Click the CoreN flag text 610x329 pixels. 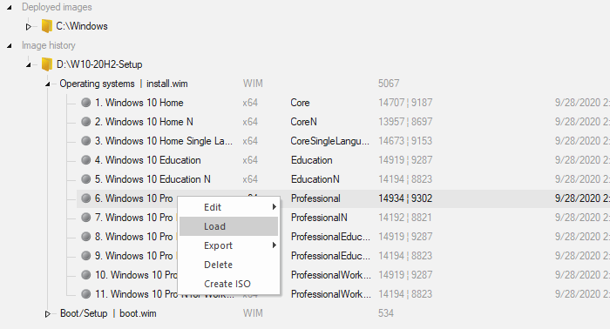(303, 122)
